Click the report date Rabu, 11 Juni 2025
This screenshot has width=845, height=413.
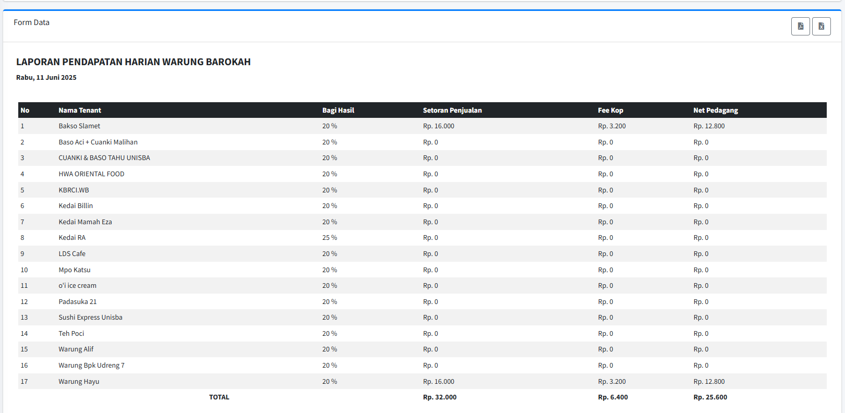pos(46,78)
